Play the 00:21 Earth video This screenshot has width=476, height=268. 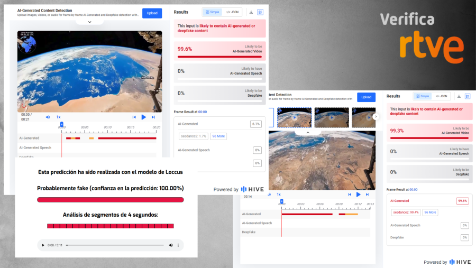coord(143,117)
